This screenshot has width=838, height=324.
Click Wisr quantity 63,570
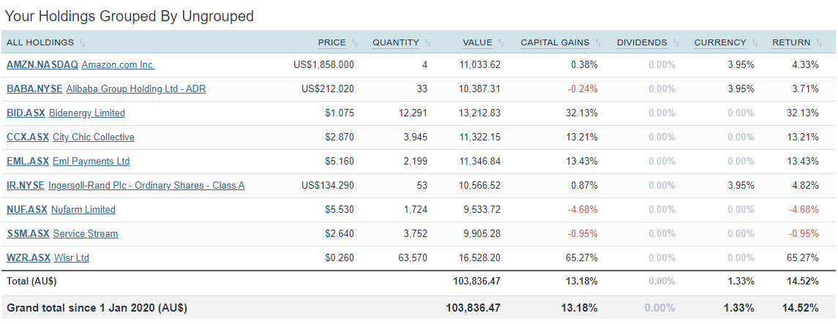click(413, 258)
